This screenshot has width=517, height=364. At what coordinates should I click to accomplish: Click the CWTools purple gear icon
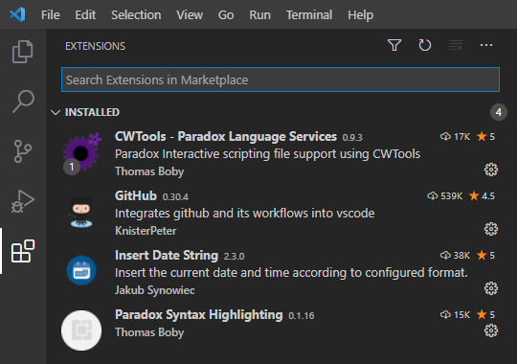tap(81, 151)
